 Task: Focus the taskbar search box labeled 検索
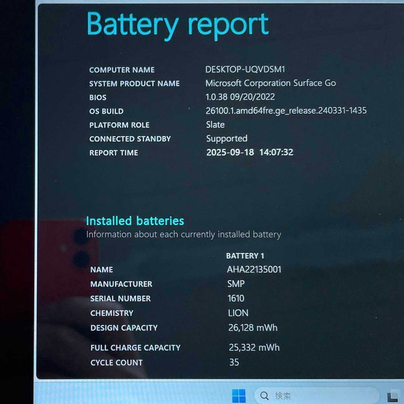317,395
